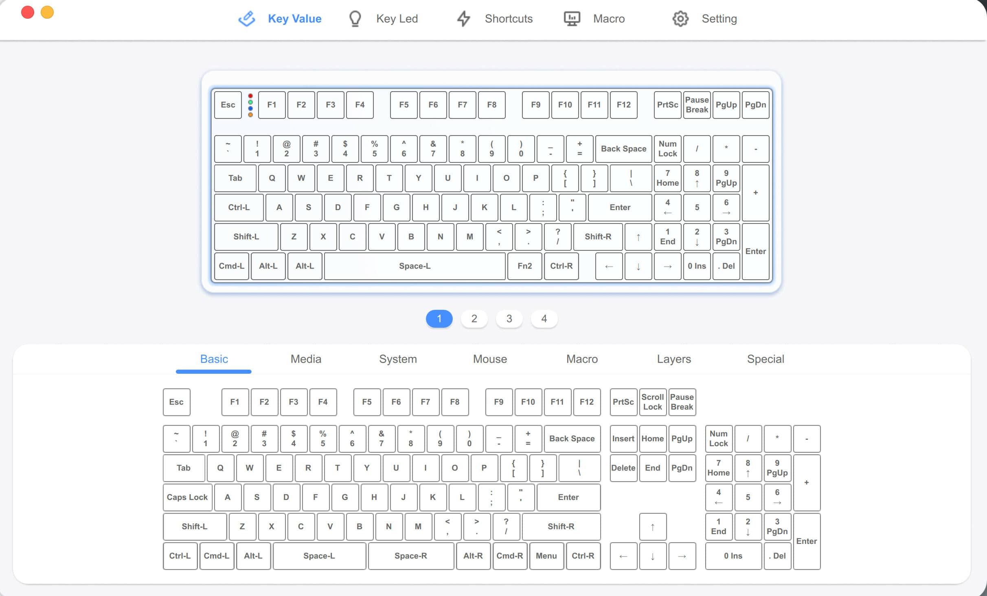This screenshot has height=596, width=987.
Task: Open Key Led settings via bulb icon
Action: tap(355, 18)
